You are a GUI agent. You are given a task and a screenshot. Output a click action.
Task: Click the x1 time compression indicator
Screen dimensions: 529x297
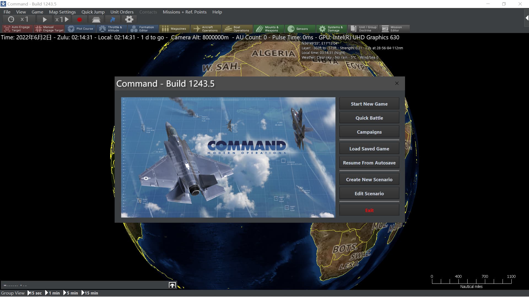click(x=24, y=19)
